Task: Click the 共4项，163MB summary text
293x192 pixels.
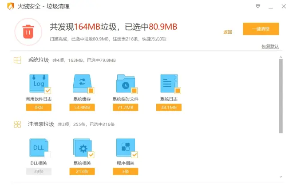Action: pyautogui.click(x=84, y=60)
